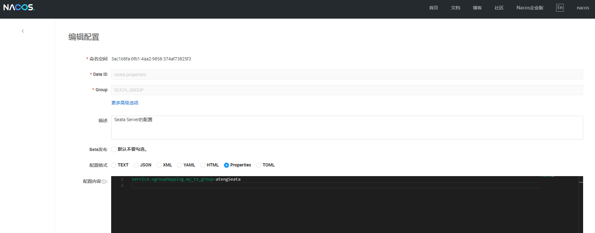Click the Nacos logo

pyautogui.click(x=19, y=7)
